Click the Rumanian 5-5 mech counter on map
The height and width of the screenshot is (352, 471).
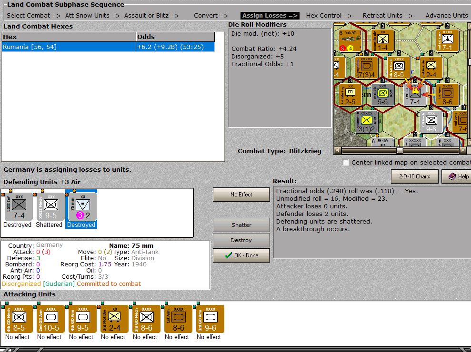point(382,94)
